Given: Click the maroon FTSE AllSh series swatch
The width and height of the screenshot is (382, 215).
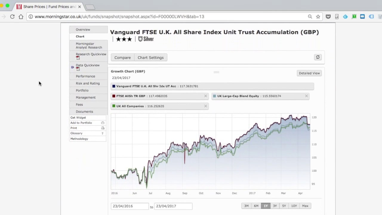Looking at the screenshot, I should click(x=114, y=96).
